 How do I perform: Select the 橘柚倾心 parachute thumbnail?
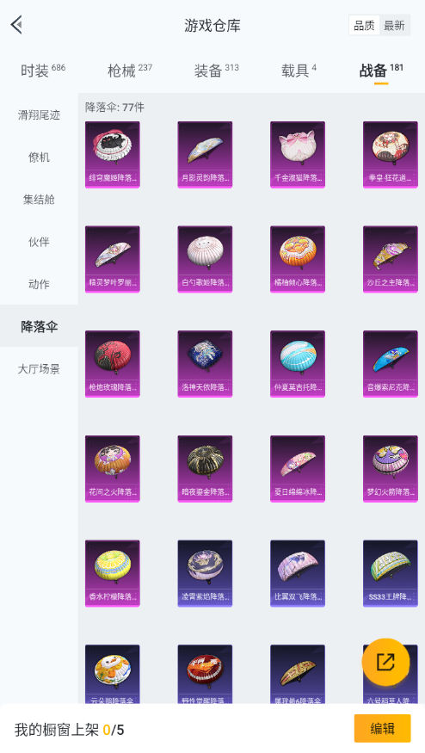click(298, 259)
